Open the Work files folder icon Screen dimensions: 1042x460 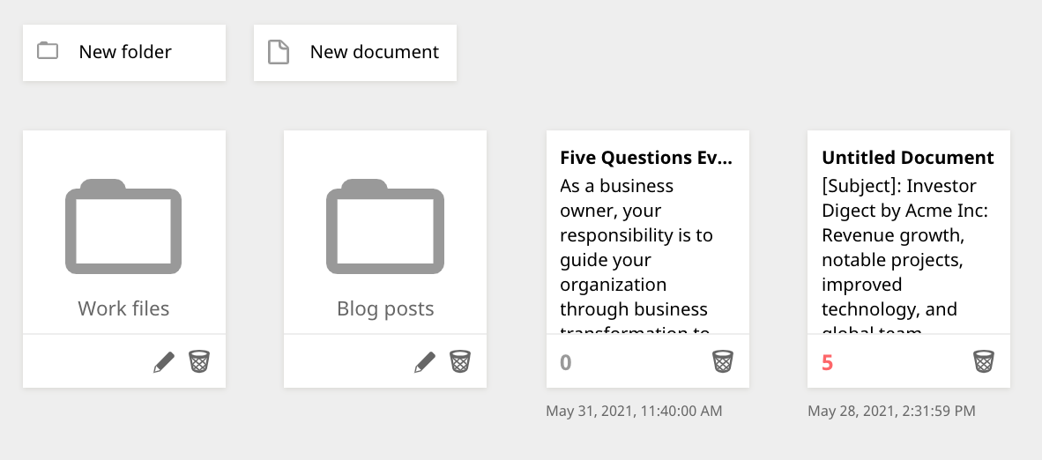pos(123,227)
